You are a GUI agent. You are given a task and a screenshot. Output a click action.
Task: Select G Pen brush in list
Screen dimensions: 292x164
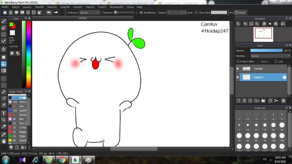click(x=17, y=128)
